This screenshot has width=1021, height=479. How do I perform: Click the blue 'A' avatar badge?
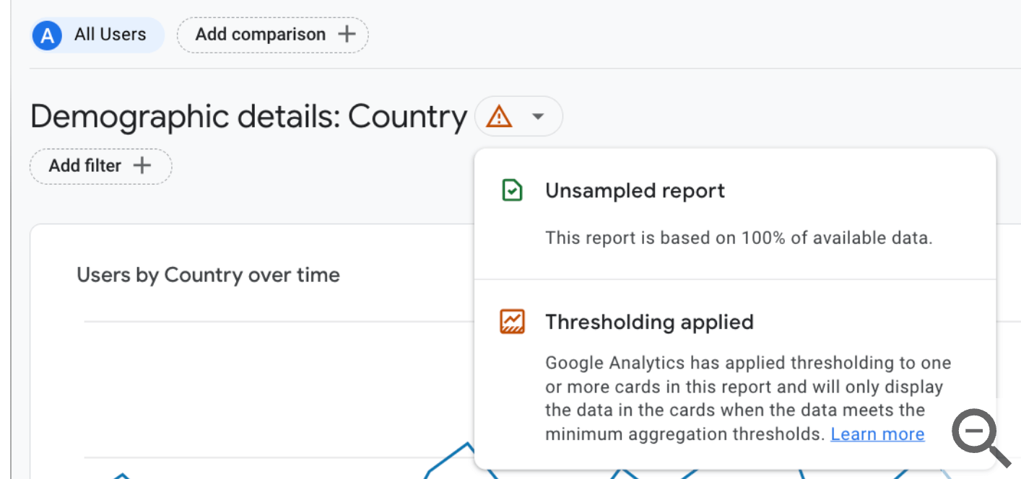tap(47, 35)
